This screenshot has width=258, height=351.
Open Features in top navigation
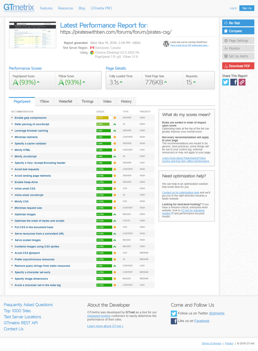click(46, 8)
